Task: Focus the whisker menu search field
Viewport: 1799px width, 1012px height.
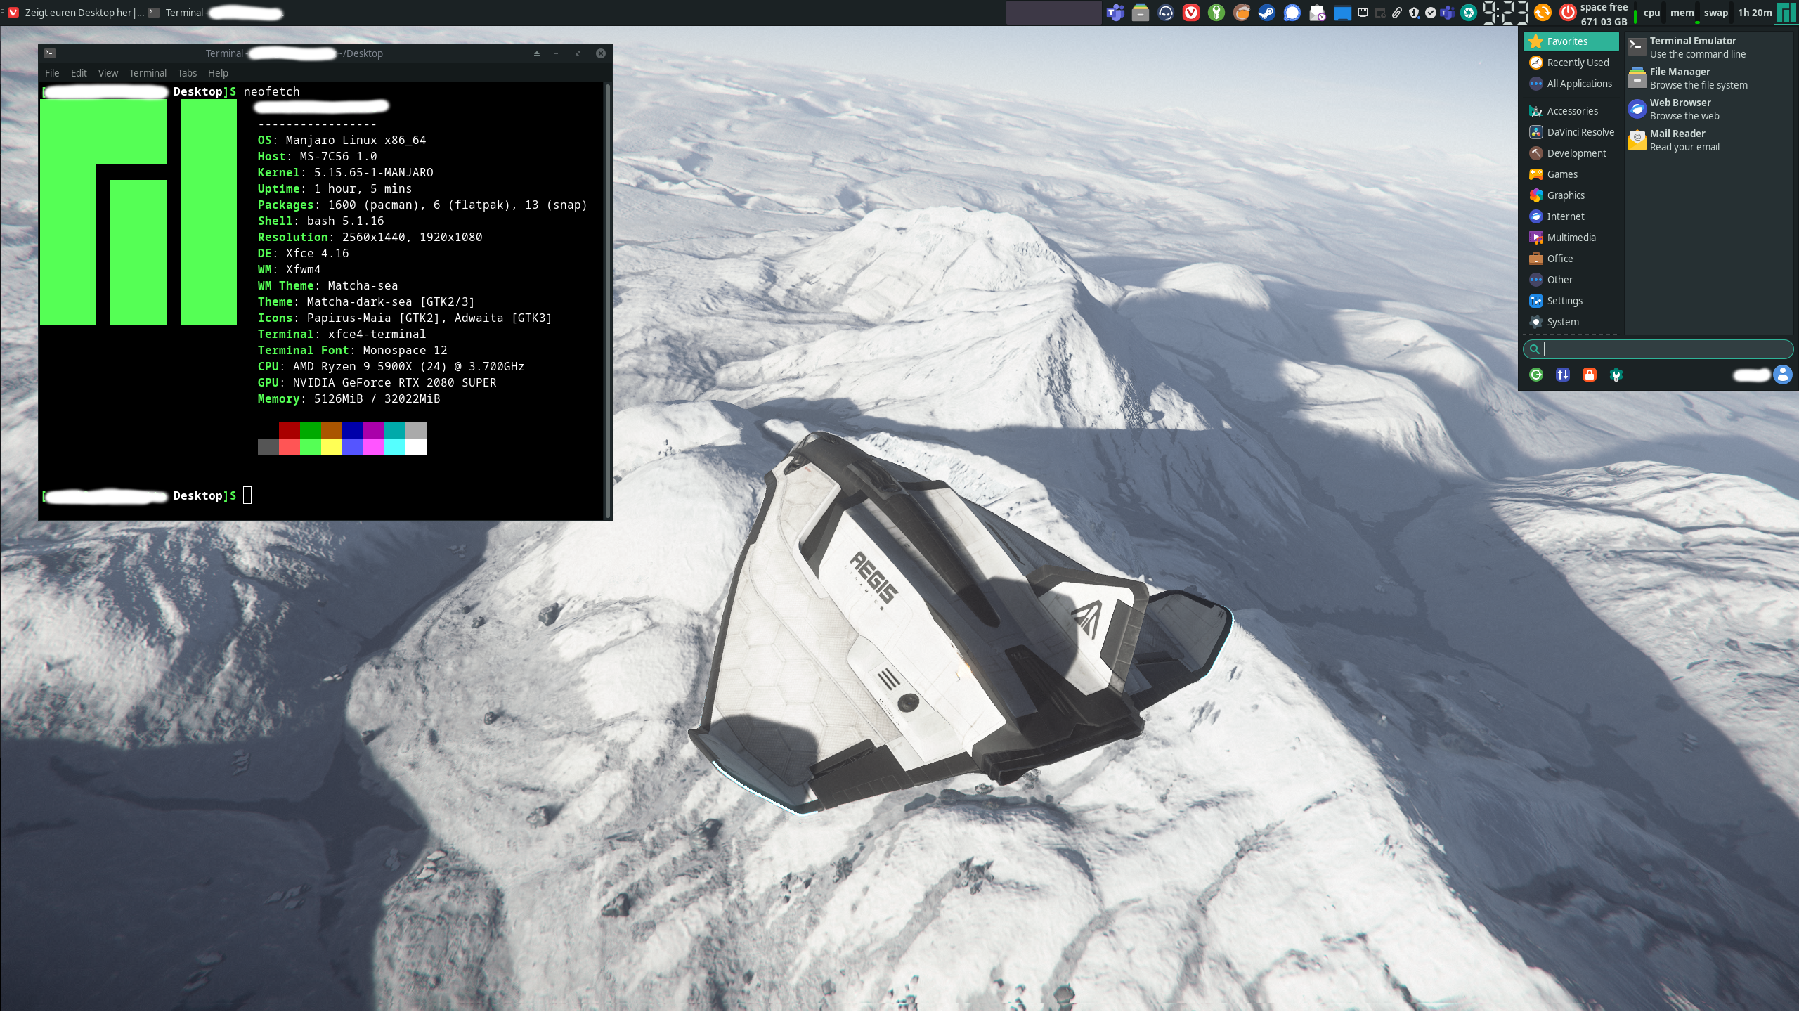Action: pos(1658,349)
